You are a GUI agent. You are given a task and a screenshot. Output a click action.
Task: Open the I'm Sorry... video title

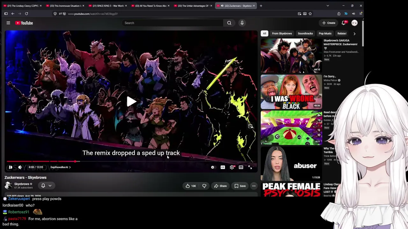click(330, 76)
